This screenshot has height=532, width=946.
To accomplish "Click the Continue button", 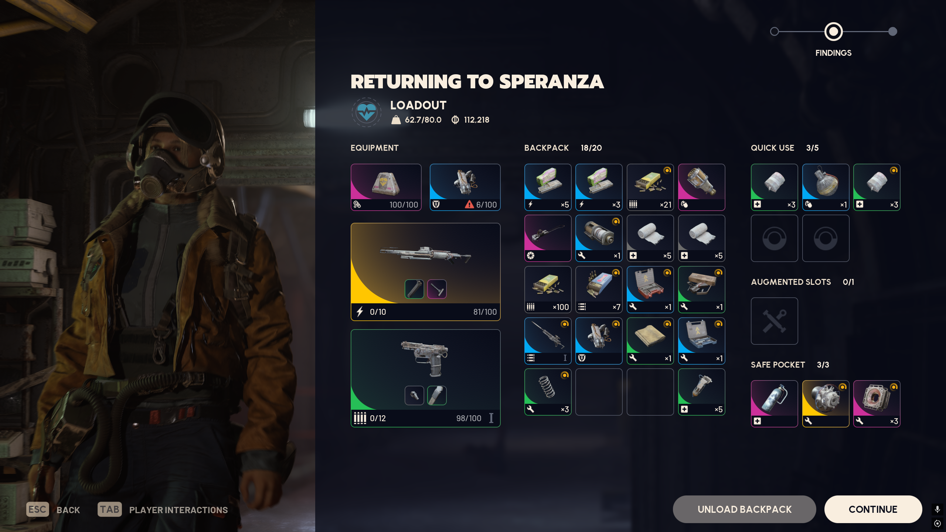I will point(873,509).
